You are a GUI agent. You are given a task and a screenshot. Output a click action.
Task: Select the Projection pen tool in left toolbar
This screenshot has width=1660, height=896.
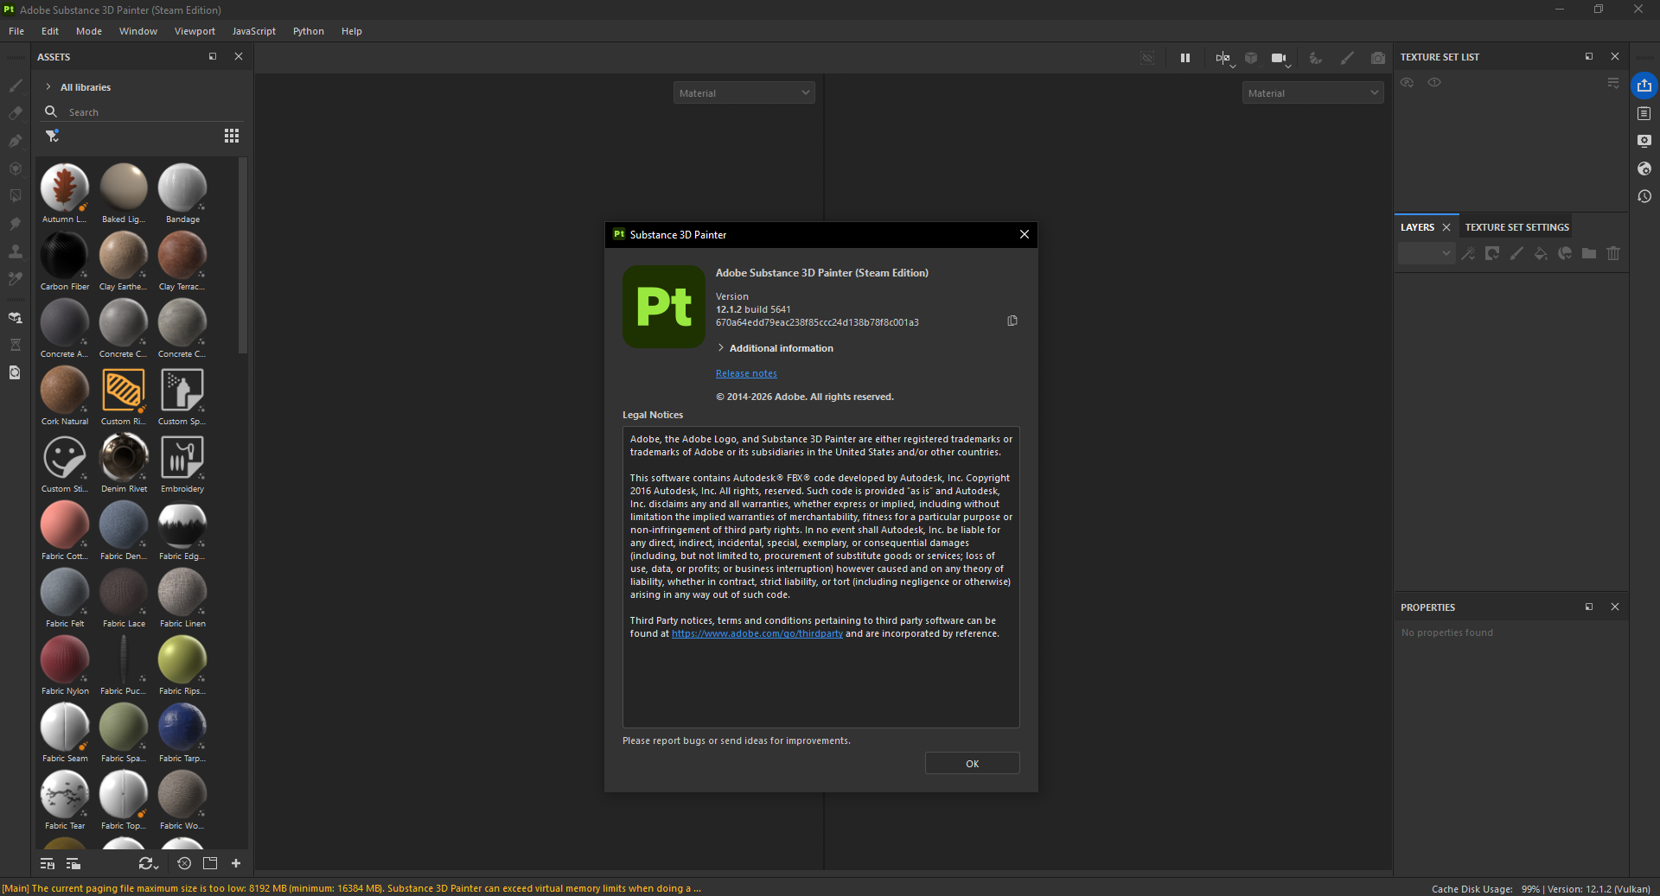15,141
